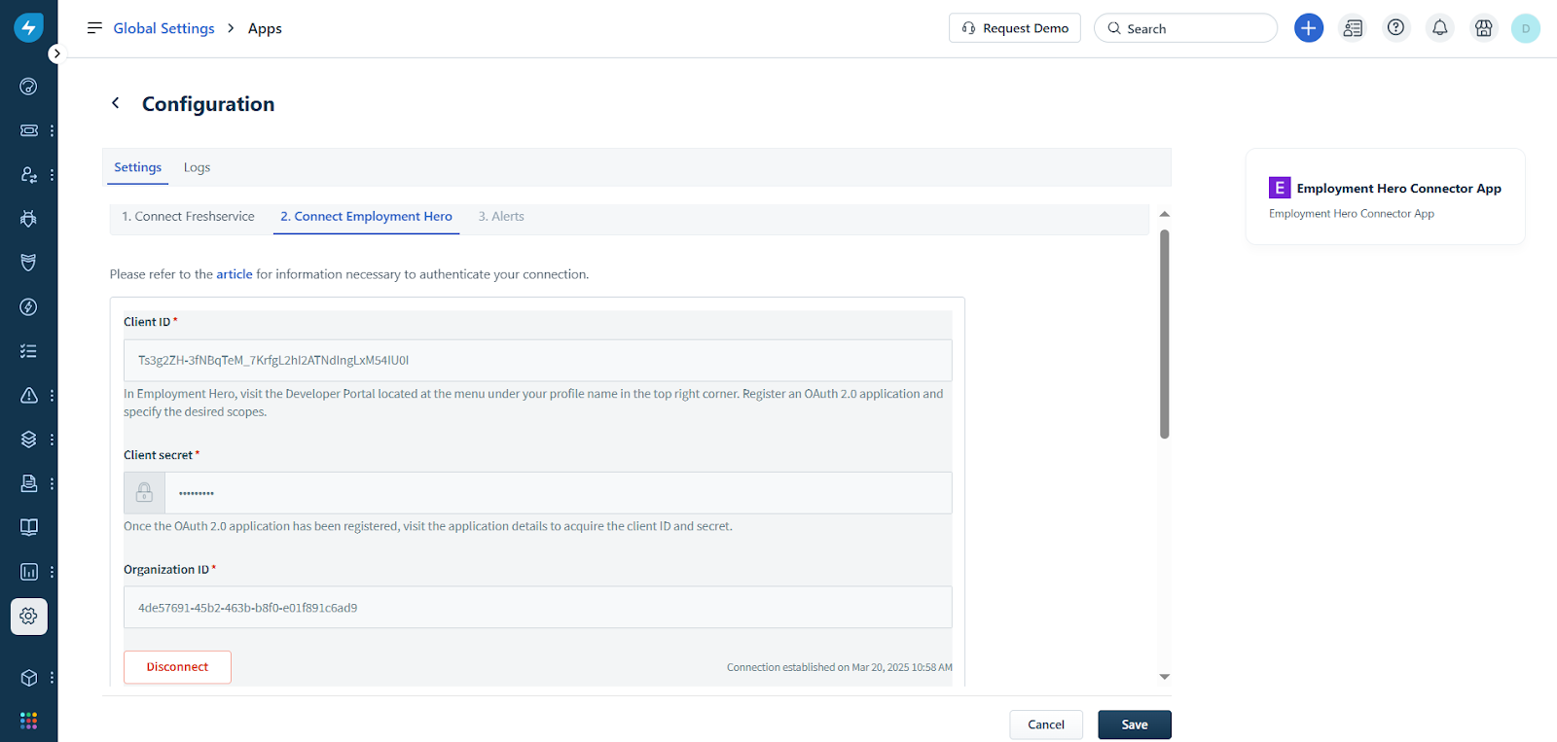This screenshot has height=742, width=1557.
Task: Select the Settings tab
Action: click(x=137, y=167)
